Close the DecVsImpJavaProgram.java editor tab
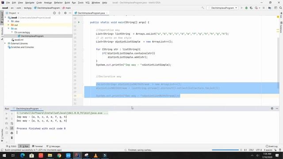This screenshot has width=283, height=159. click(107, 13)
